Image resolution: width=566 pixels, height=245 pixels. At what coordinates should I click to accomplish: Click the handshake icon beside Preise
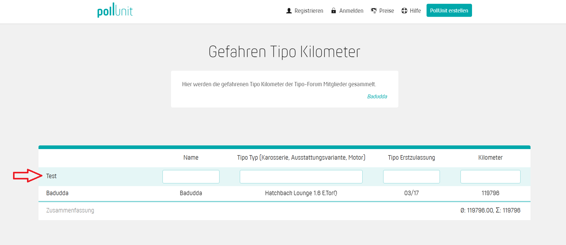point(374,11)
